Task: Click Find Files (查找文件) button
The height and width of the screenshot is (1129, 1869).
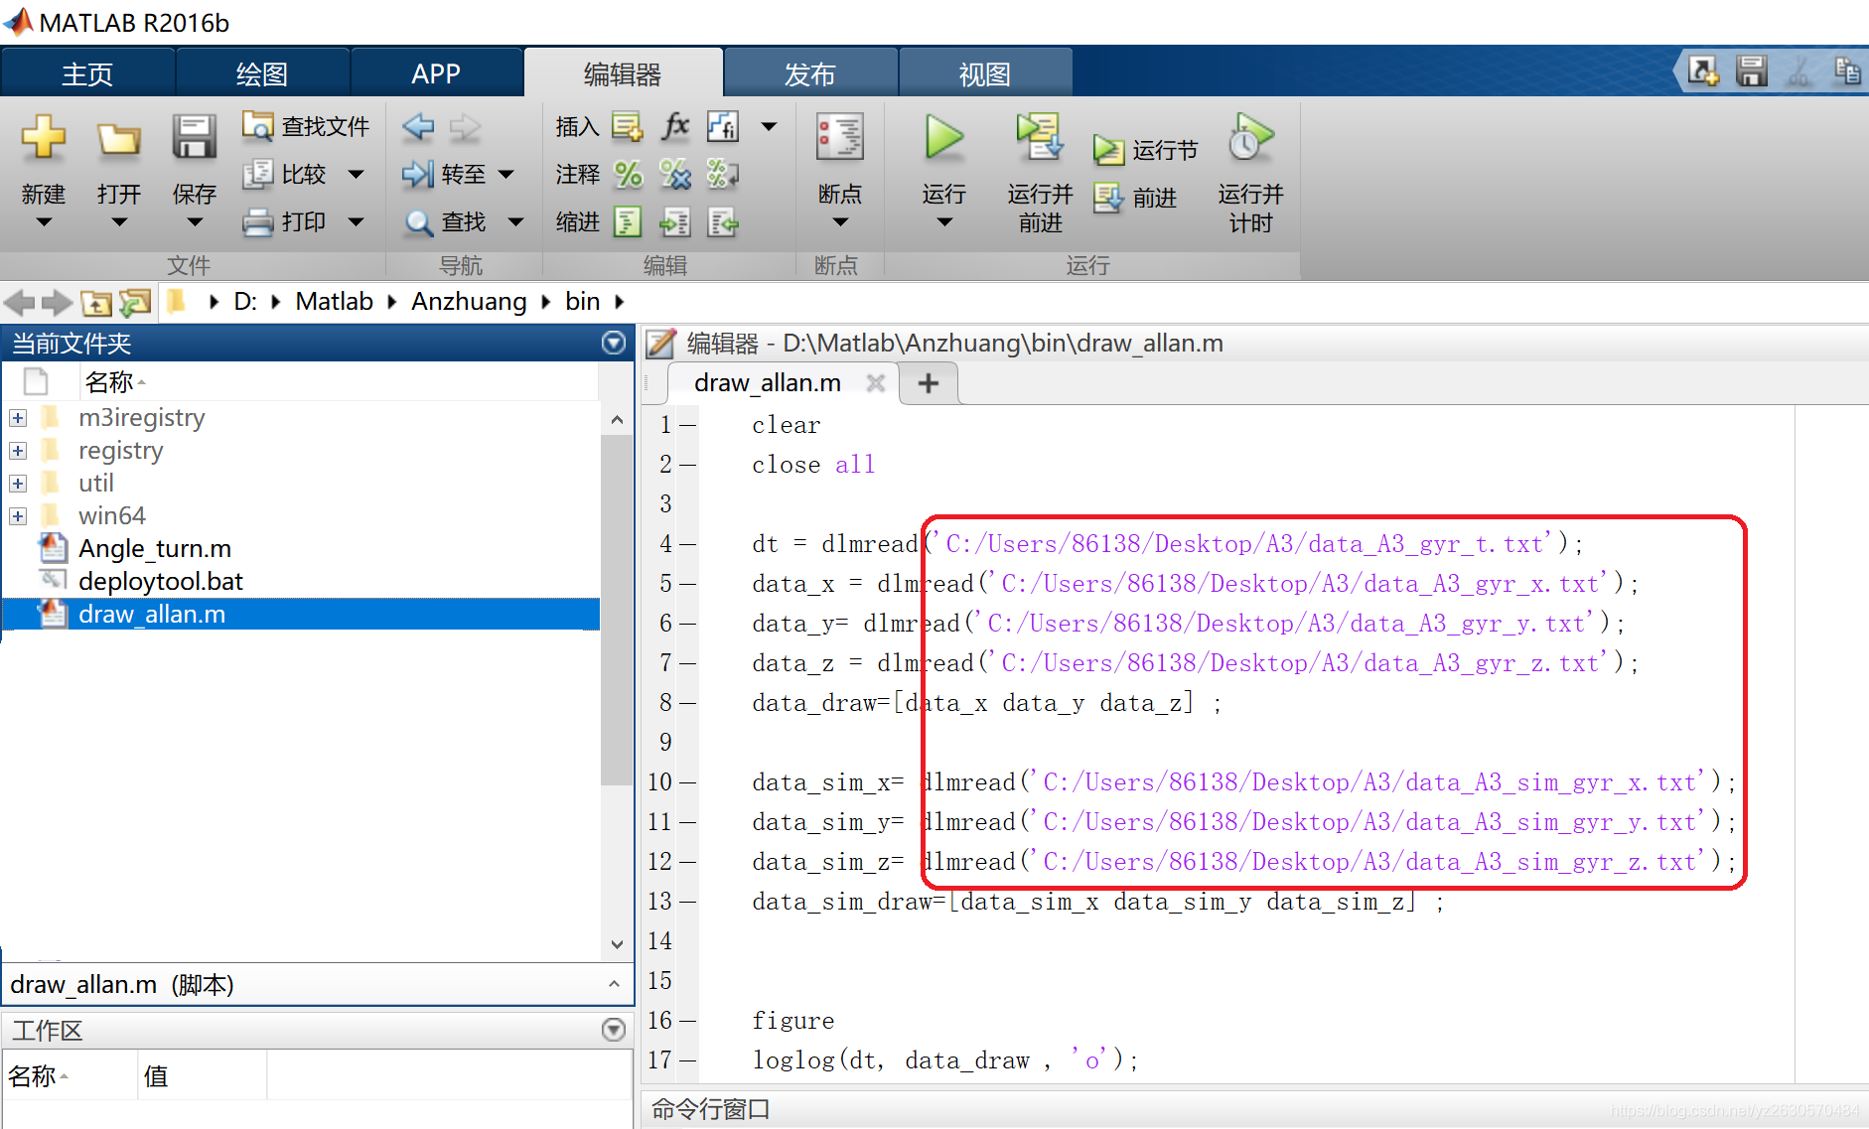Action: 306,126
